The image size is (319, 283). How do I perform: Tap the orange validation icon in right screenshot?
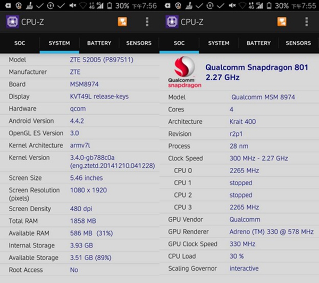282,22
